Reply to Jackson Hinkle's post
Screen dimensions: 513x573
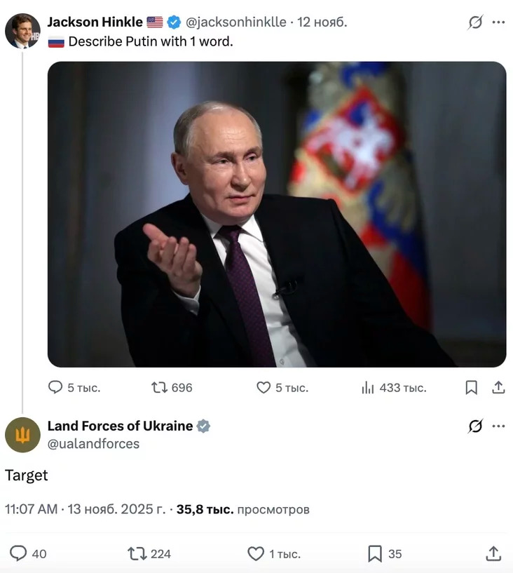55,387
